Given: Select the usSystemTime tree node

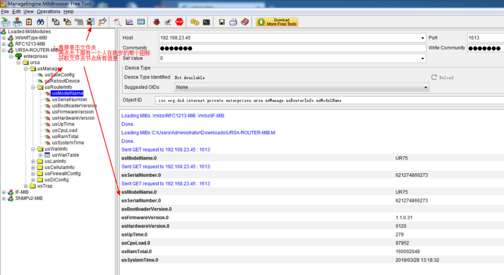Looking at the screenshot, I should click(68, 143).
